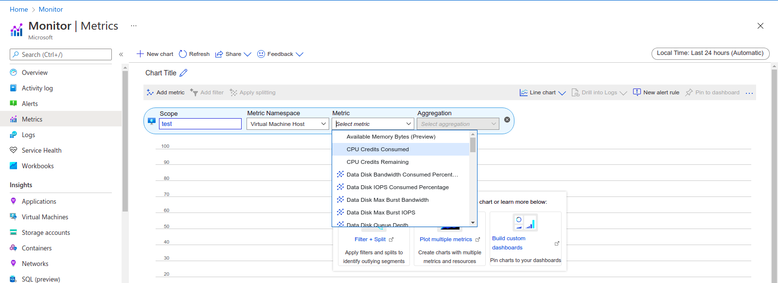Open ellipsis menu beside Monitor Metrics title
Image resolution: width=778 pixels, height=283 pixels.
coord(134,26)
